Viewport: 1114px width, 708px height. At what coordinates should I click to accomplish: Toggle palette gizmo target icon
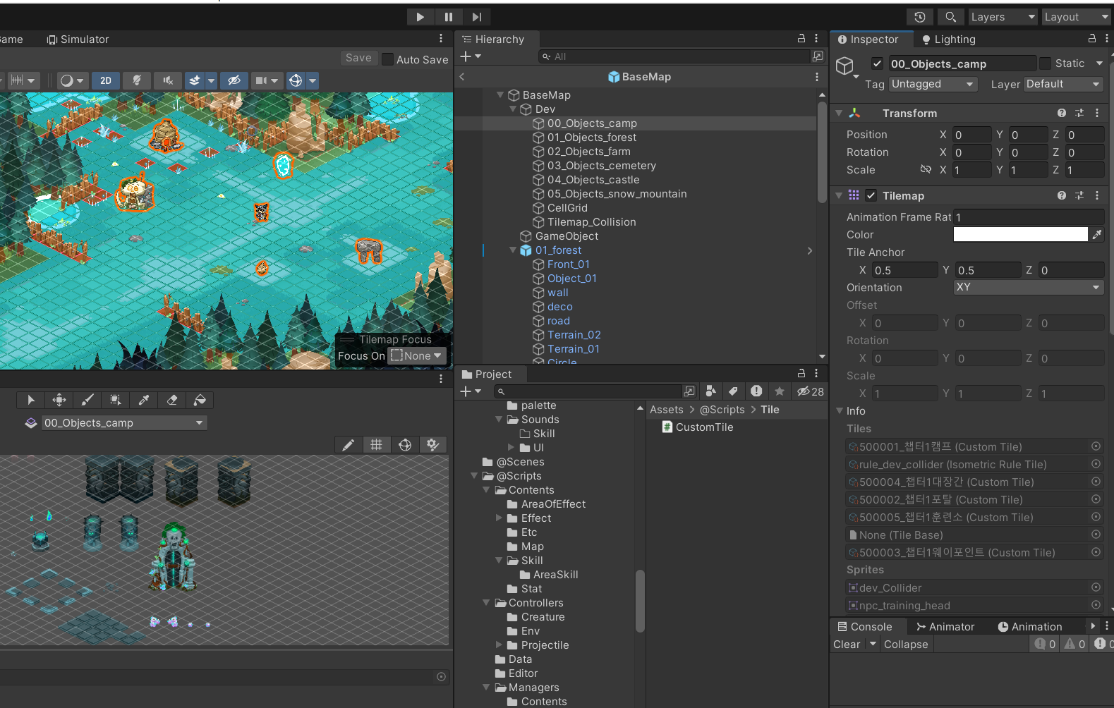tap(405, 445)
